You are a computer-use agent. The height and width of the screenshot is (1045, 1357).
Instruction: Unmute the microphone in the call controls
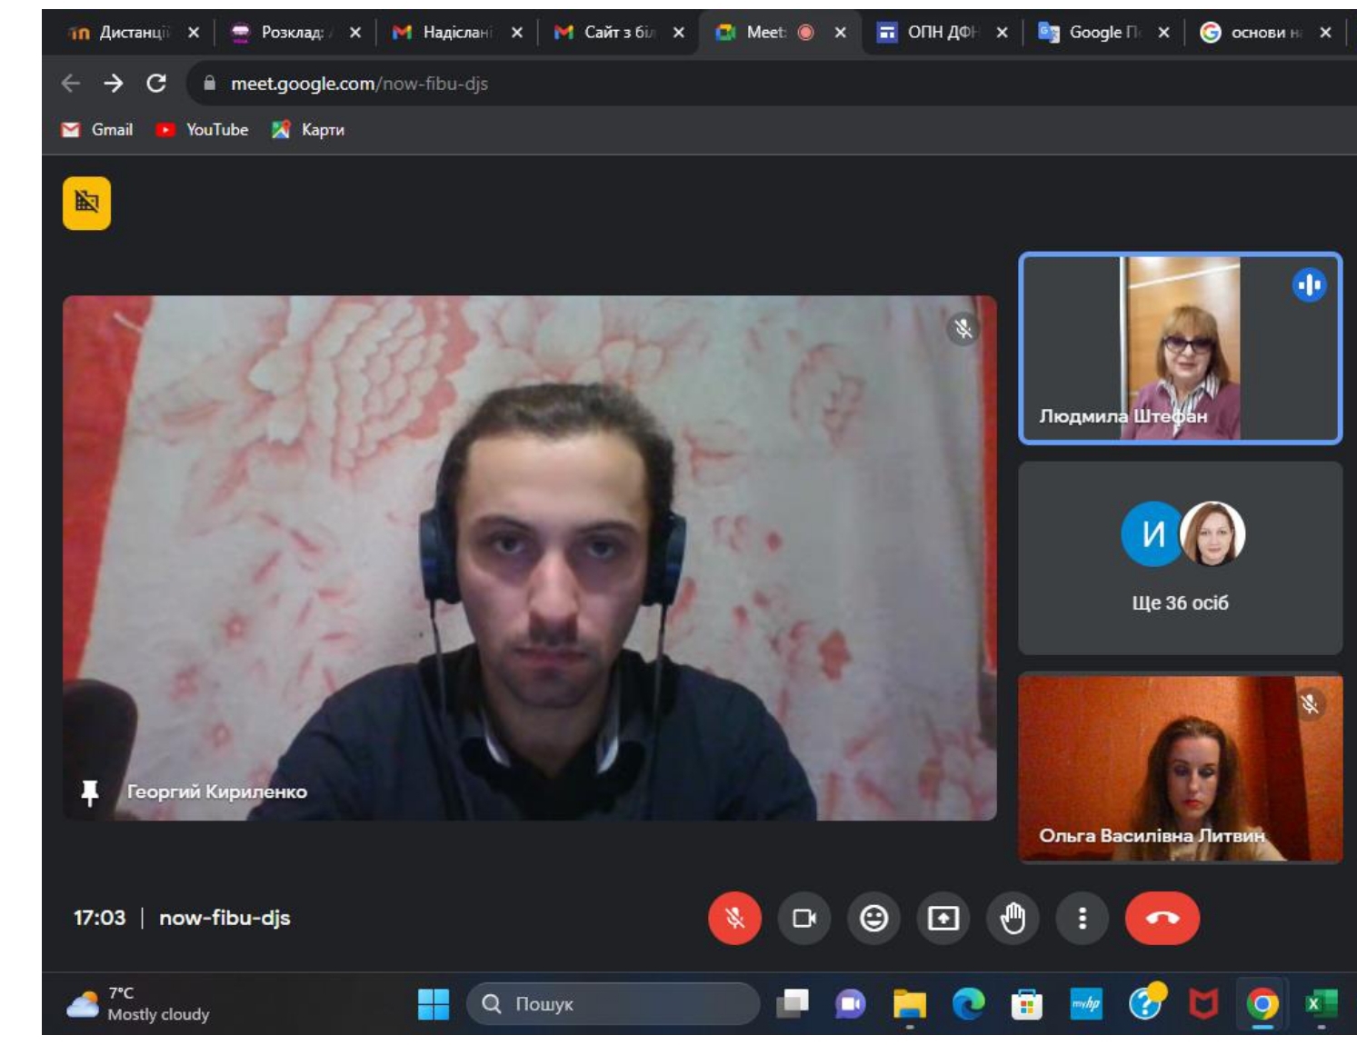[x=734, y=919]
